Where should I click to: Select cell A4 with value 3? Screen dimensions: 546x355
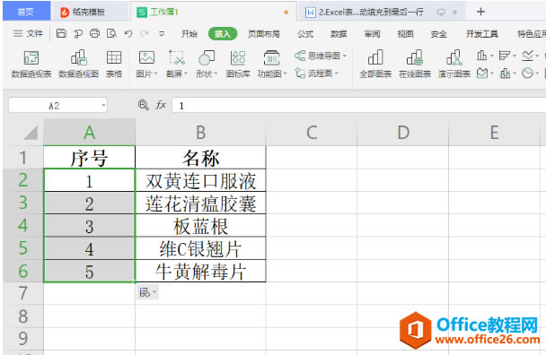click(90, 226)
